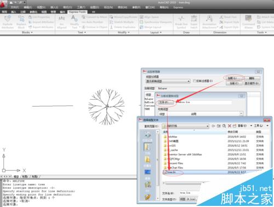This screenshot has width=274, height=207.
Task: Click Export Attributes in Blocks panel
Action: click(41, 27)
